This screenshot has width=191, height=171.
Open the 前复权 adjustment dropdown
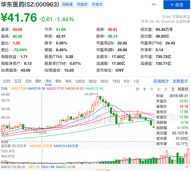tap(183, 89)
